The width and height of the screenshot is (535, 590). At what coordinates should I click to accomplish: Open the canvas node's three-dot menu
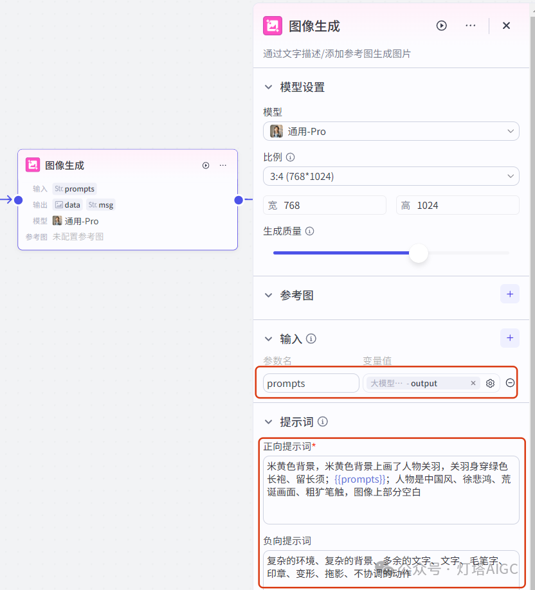click(x=223, y=165)
